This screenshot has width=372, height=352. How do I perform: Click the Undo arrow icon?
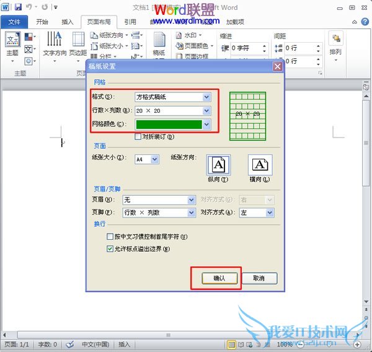coord(29,7)
